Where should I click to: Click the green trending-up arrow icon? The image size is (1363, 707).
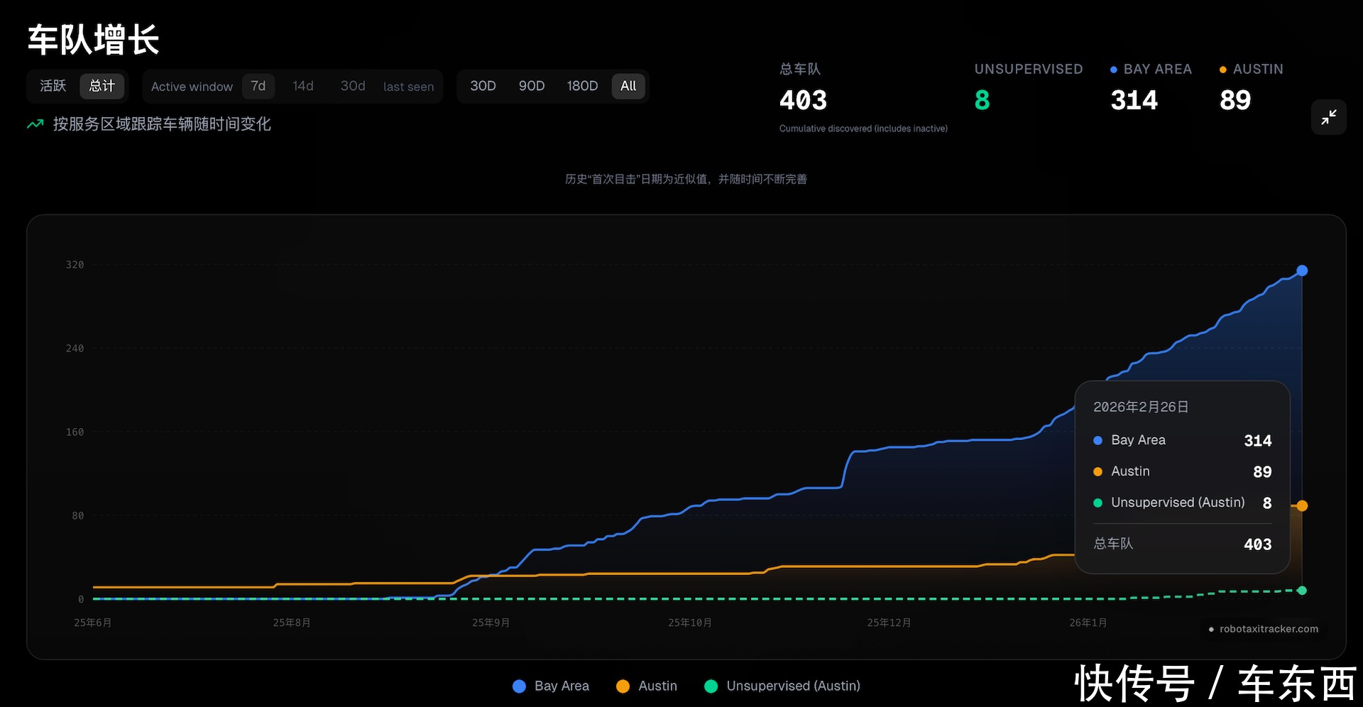(x=35, y=124)
